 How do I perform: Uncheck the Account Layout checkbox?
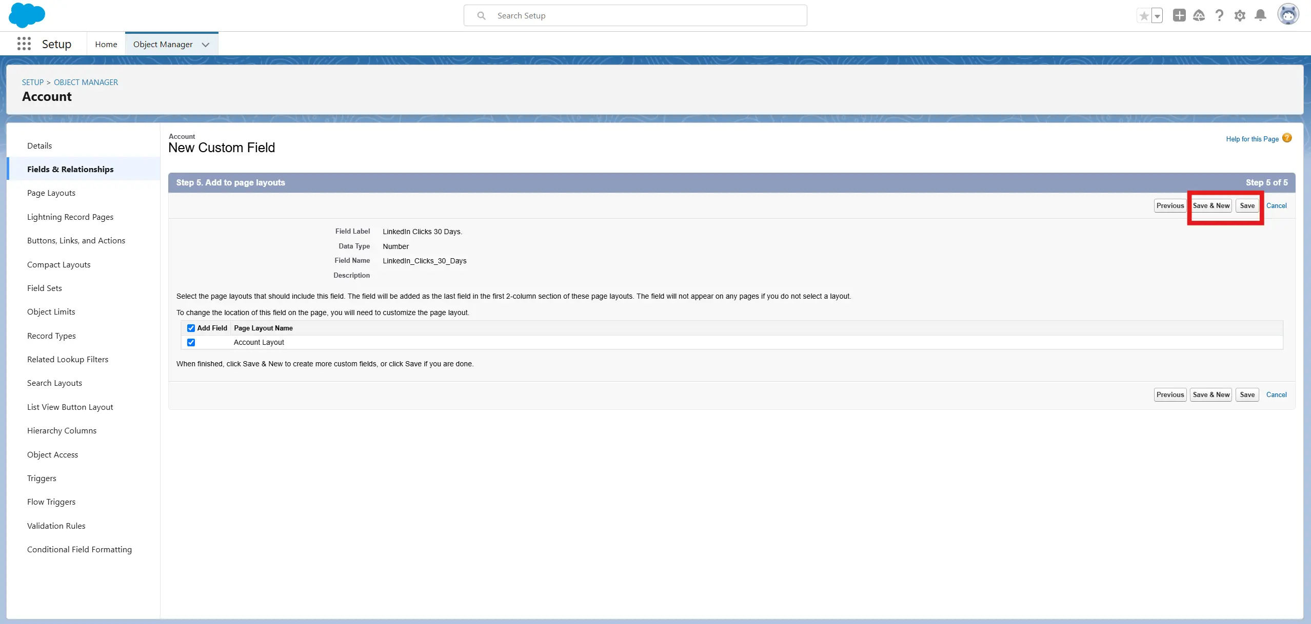click(191, 342)
